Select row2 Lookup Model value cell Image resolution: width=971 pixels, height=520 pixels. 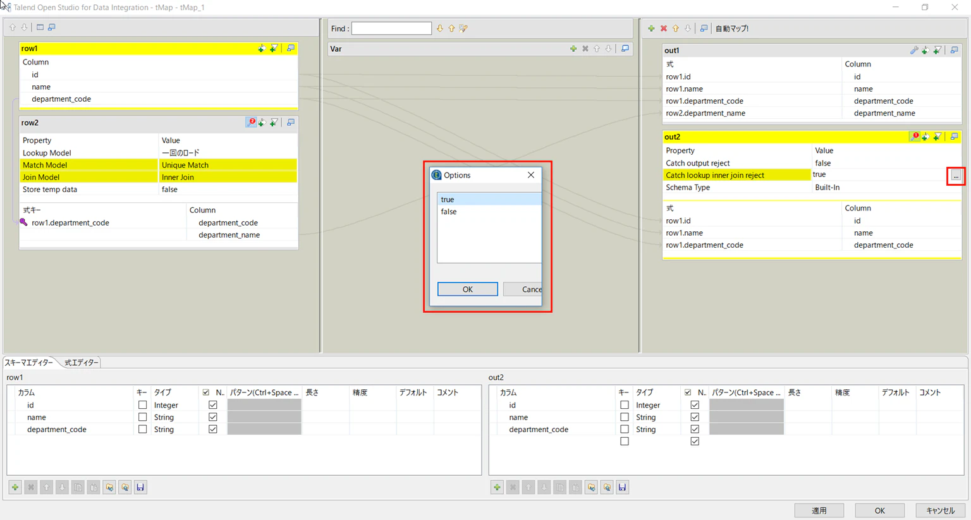228,153
